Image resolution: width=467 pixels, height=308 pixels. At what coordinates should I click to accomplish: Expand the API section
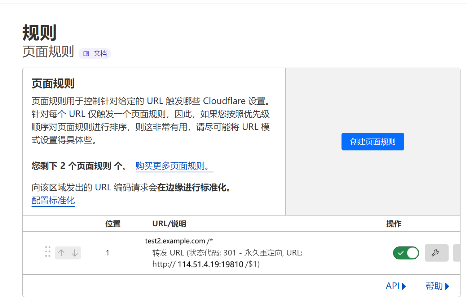[396, 286]
